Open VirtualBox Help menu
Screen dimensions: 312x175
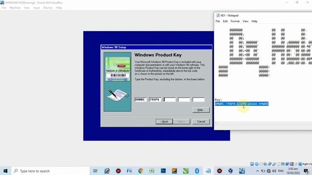pyautogui.click(x=59, y=8)
